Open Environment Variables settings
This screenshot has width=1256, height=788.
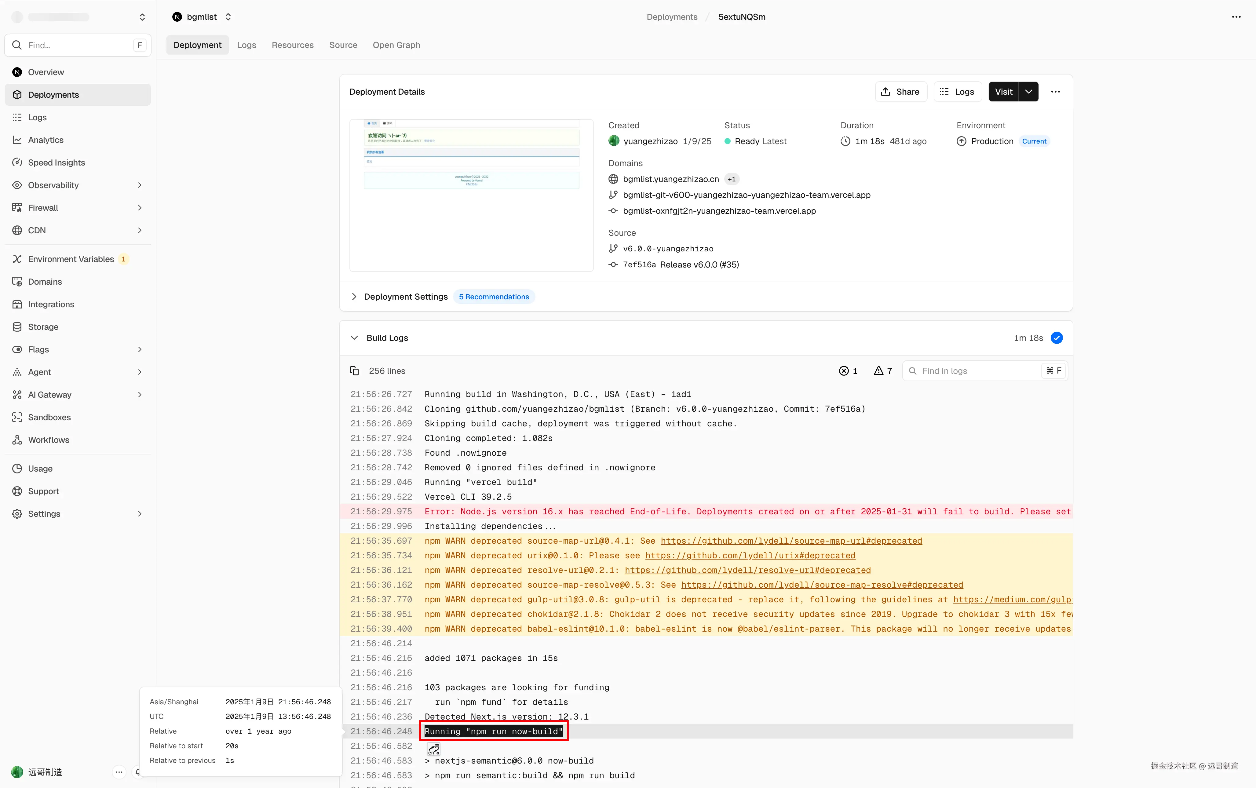(78, 259)
